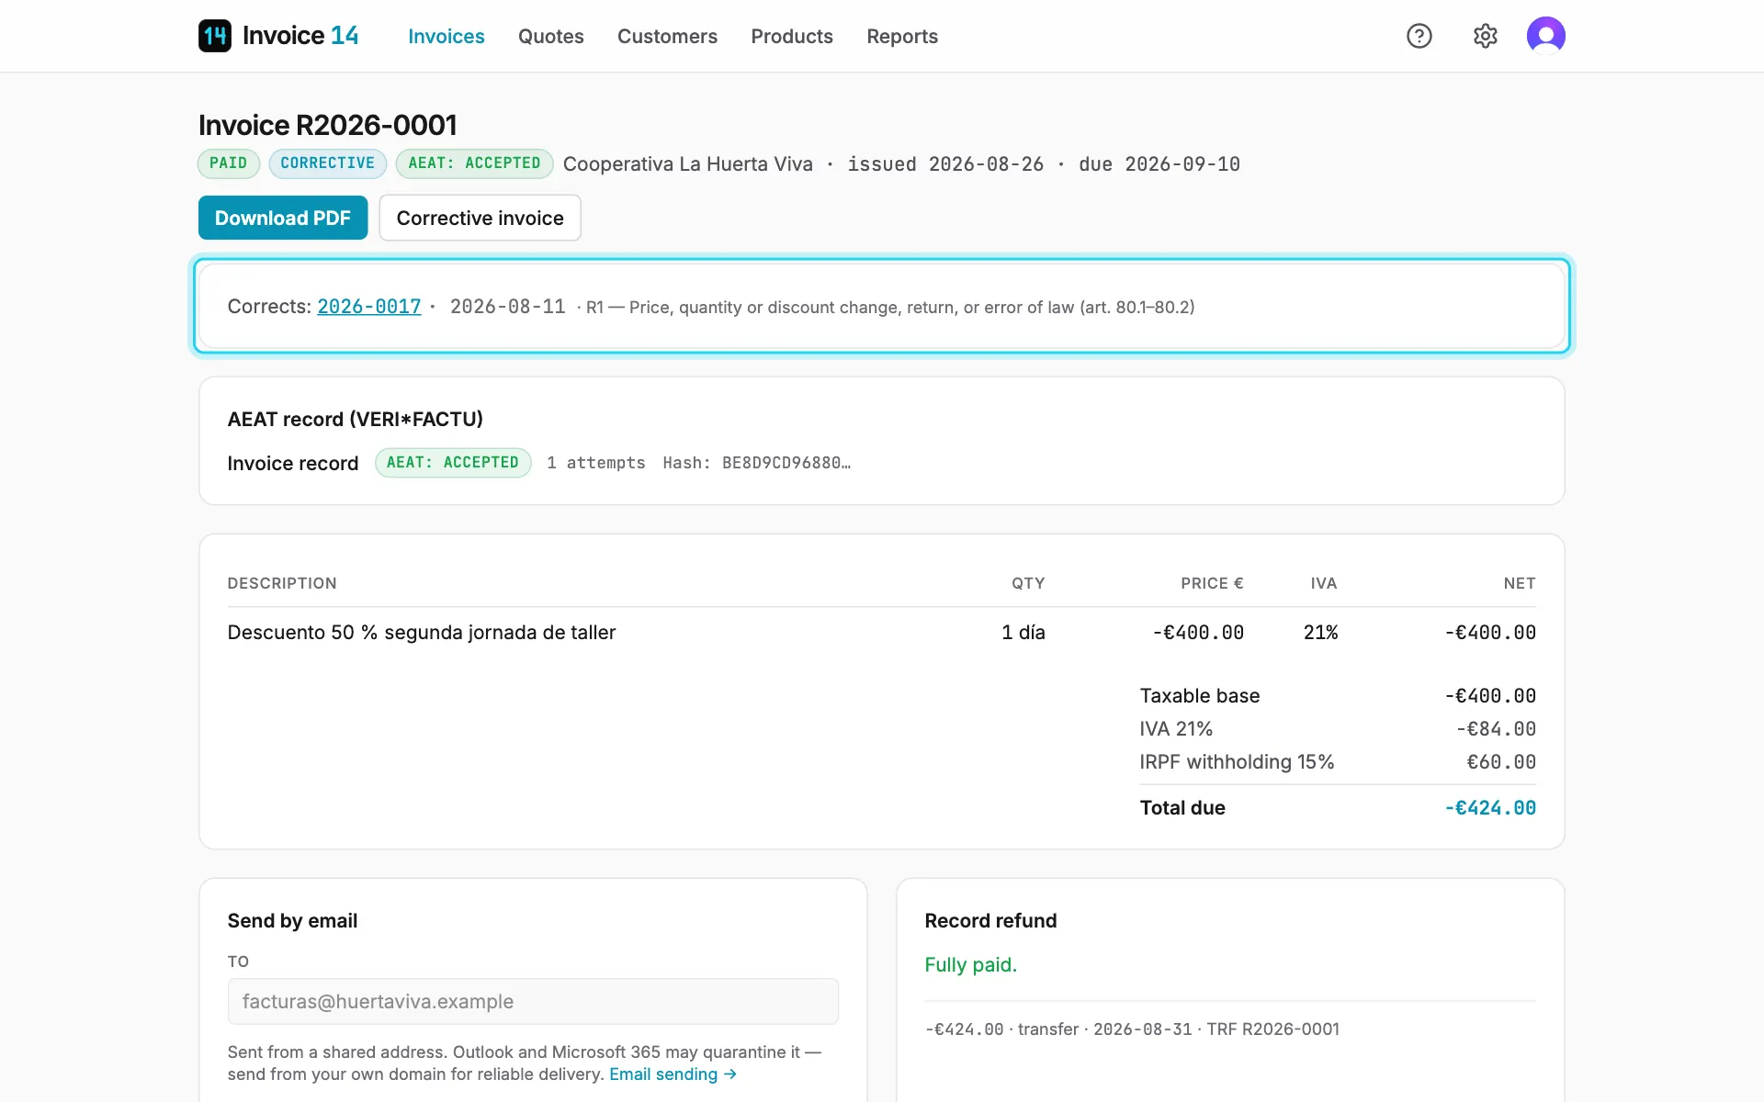Download the invoice PDF

(283, 218)
